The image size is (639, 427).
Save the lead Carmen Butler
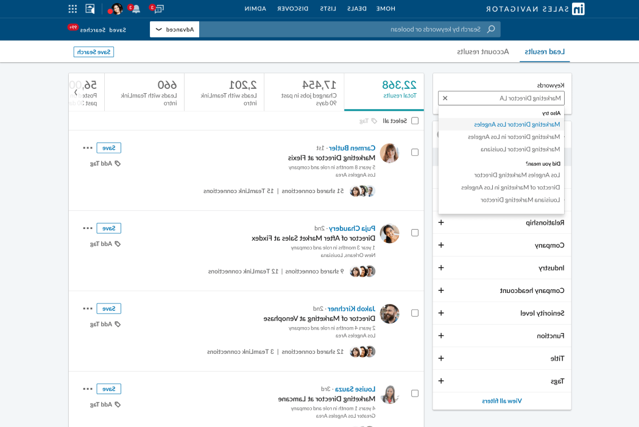coord(109,148)
